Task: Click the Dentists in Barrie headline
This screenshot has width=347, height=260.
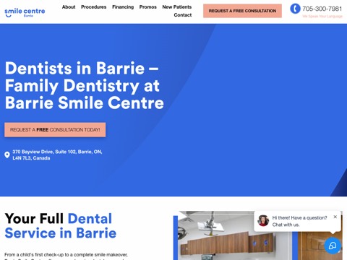Action: click(85, 85)
